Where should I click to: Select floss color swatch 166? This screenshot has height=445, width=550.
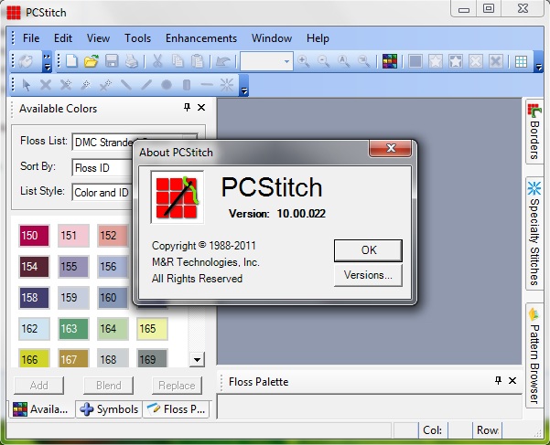pos(34,358)
